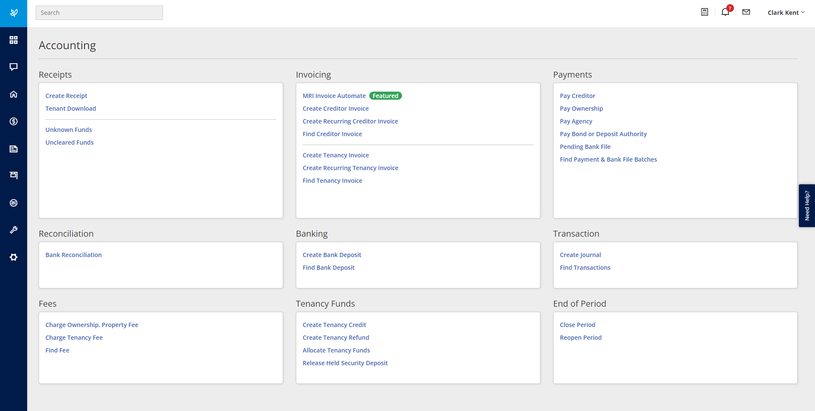The width and height of the screenshot is (815, 411).
Task: Open the calculator icon in the top bar
Action: [x=704, y=12]
